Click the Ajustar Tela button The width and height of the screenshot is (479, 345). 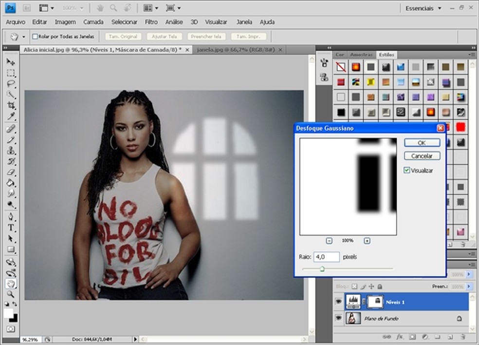pyautogui.click(x=165, y=37)
